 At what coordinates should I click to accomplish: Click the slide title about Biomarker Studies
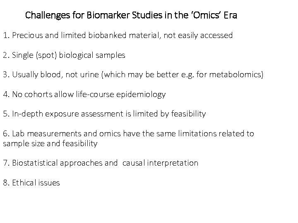click(x=131, y=16)
